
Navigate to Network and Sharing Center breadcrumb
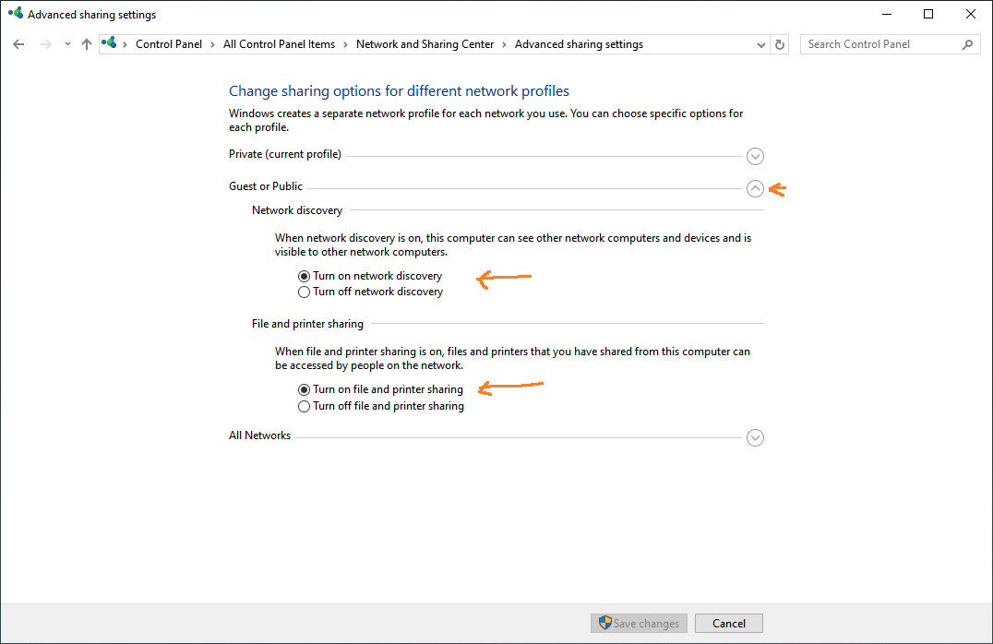coord(425,44)
